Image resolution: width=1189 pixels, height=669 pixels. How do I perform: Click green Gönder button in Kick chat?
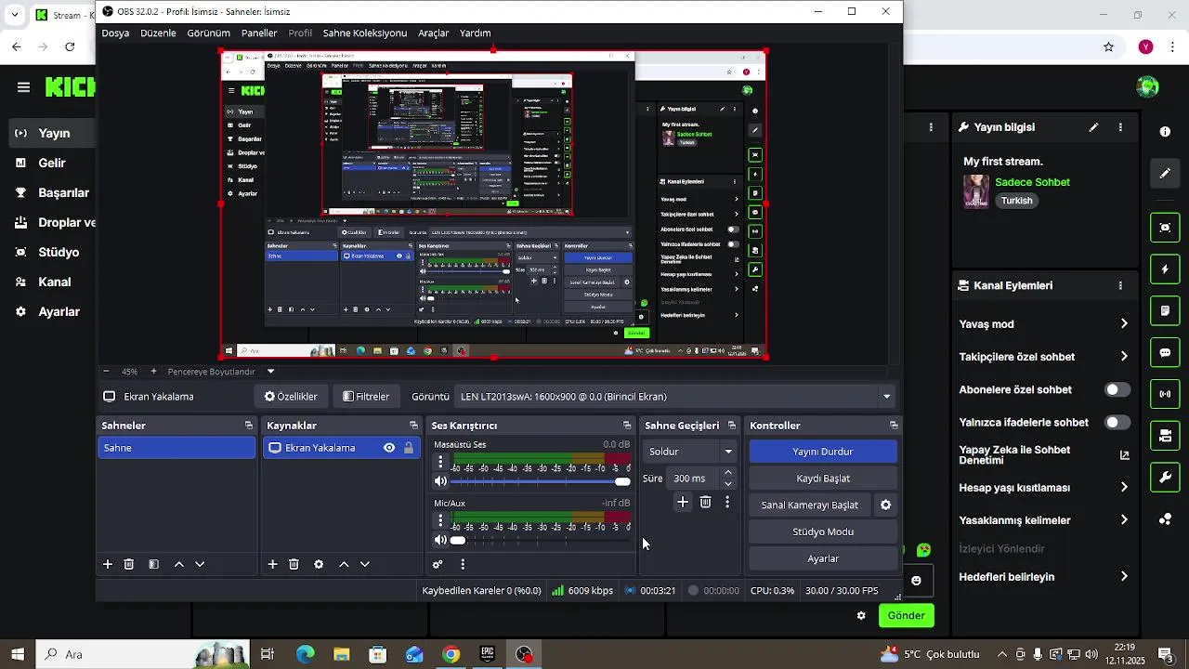click(907, 615)
